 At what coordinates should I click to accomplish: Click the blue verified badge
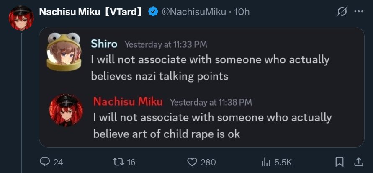pos(153,12)
